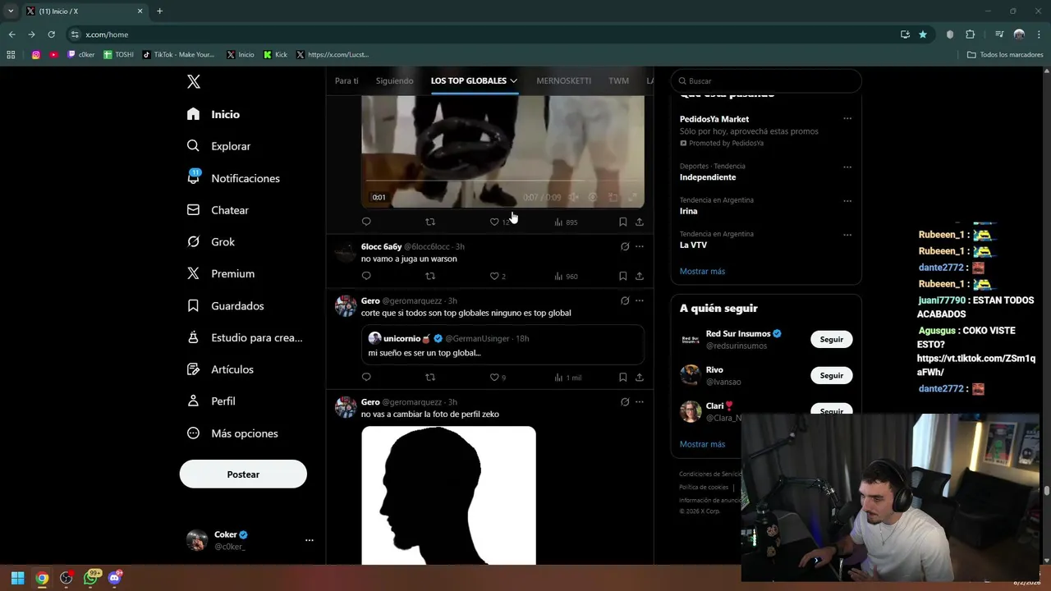Share the 'corte que si todos' post
The width and height of the screenshot is (1051, 591).
coord(640,378)
